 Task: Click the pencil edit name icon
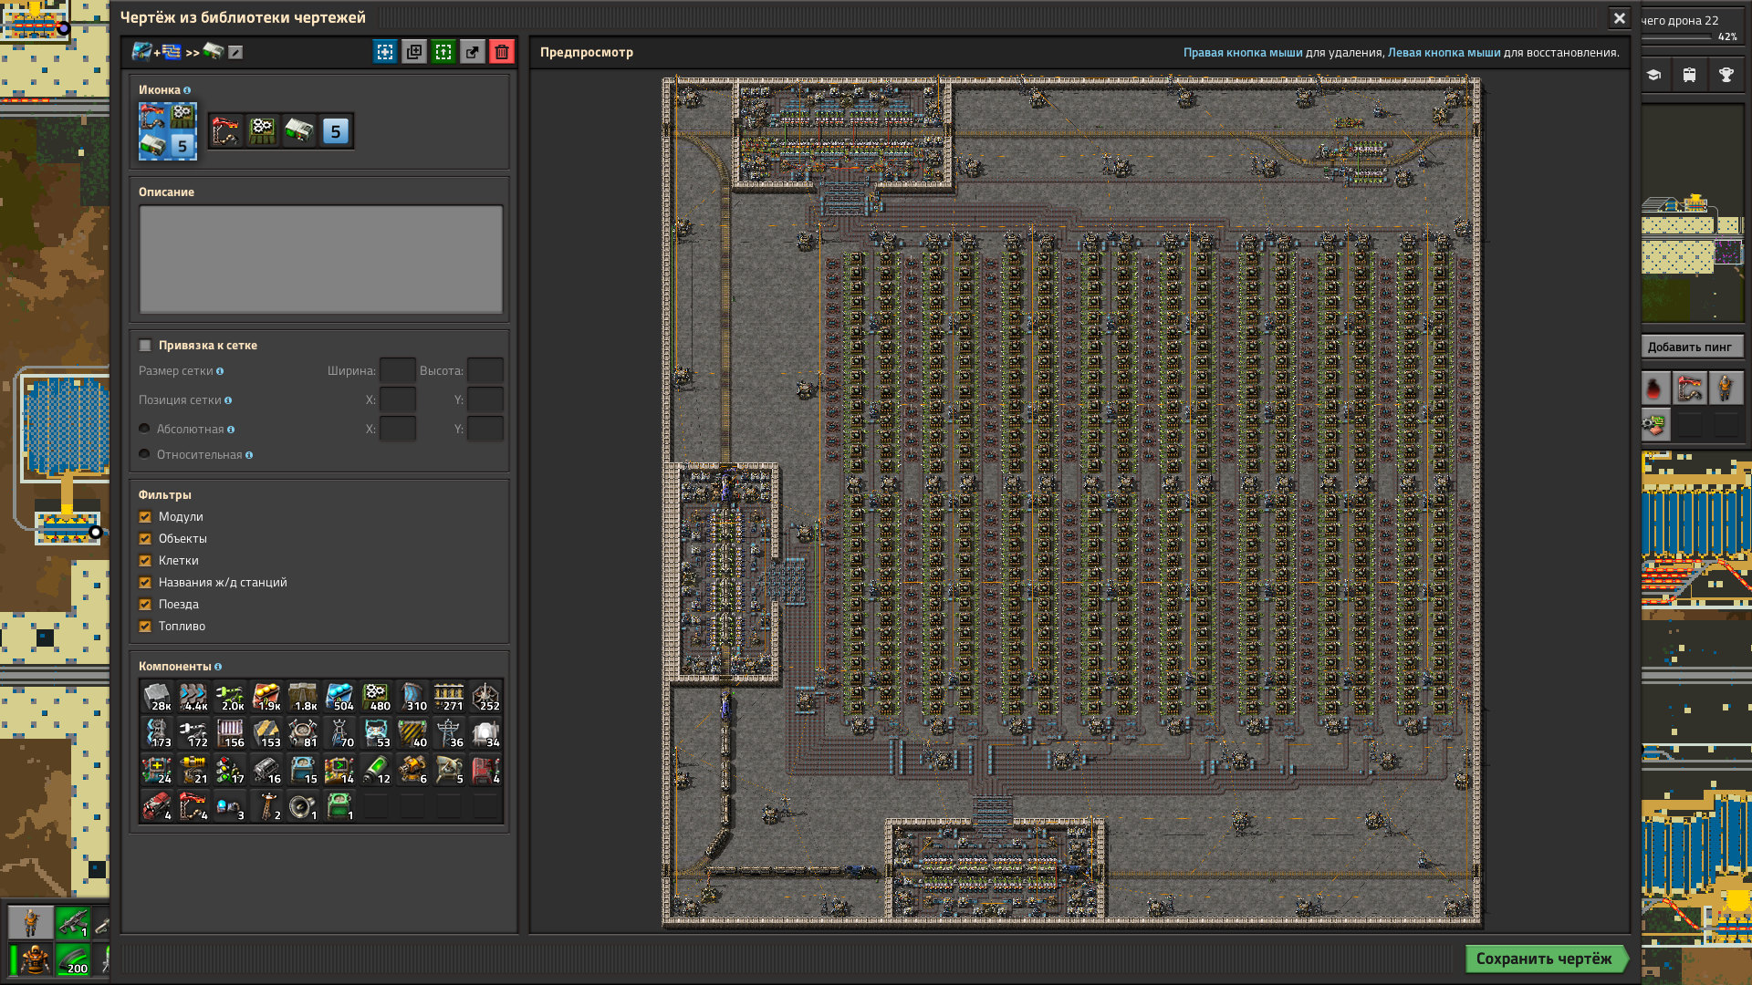click(x=235, y=52)
